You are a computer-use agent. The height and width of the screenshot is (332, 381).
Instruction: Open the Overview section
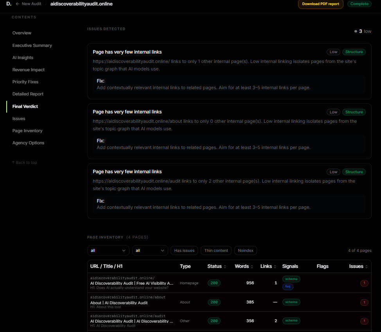tap(22, 33)
